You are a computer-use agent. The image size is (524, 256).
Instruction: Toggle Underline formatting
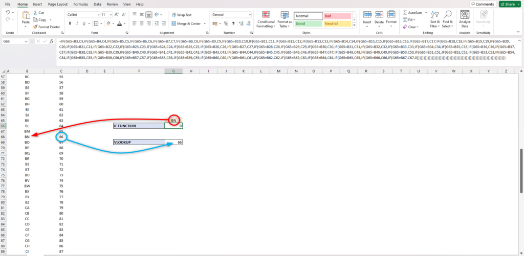click(84, 24)
